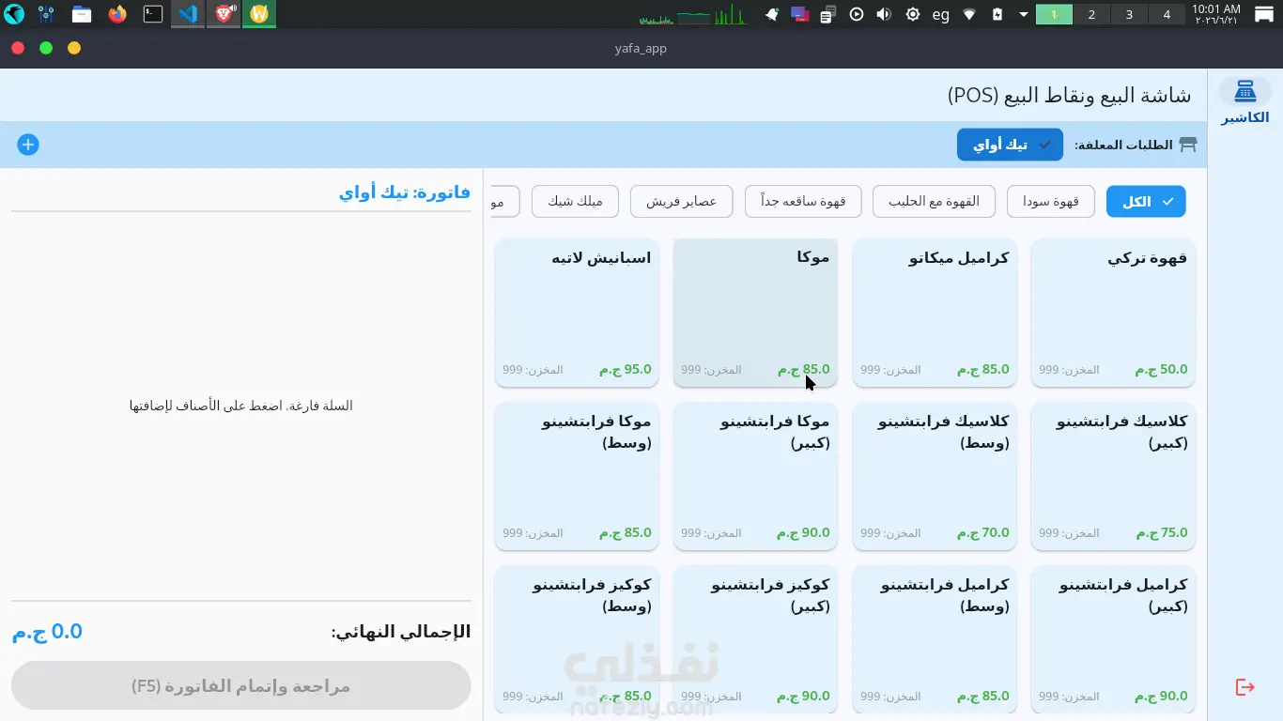Expand the hidden tray icons arrow
This screenshot has height=721, width=1283.
coord(1024,14)
